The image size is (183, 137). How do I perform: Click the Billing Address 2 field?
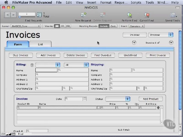pyautogui.click(x=62, y=84)
